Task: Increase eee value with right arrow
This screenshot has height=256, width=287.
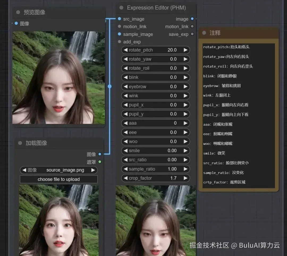Action: point(185,133)
